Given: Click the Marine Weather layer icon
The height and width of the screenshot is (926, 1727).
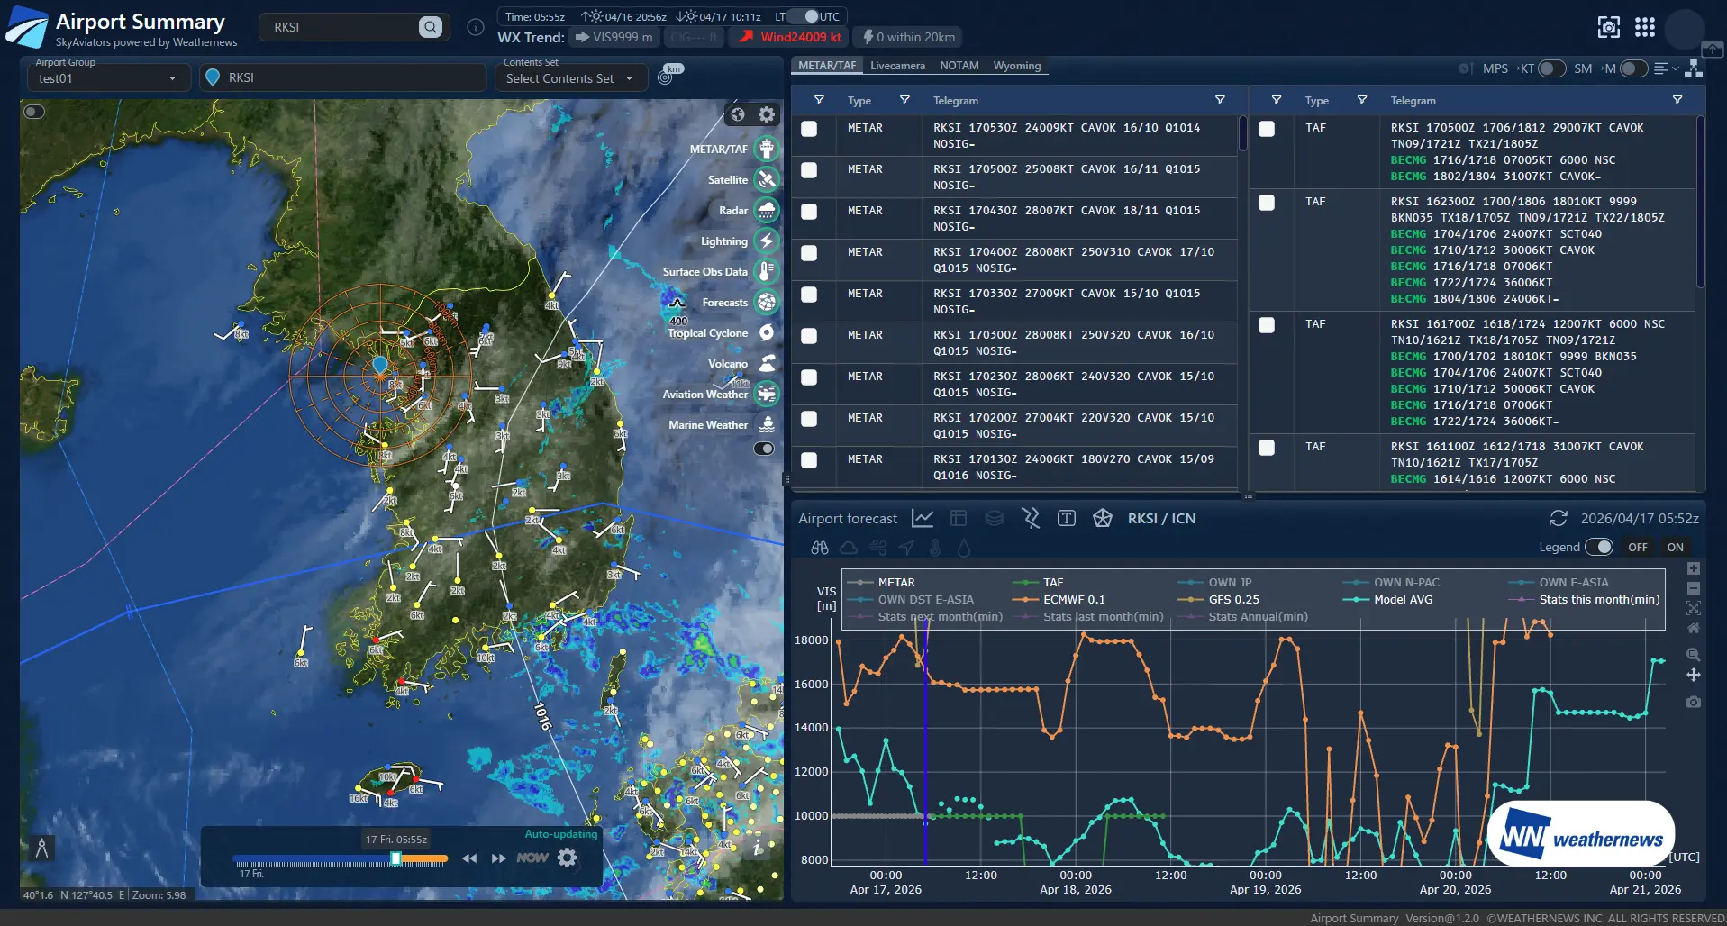Looking at the screenshot, I should [x=766, y=425].
